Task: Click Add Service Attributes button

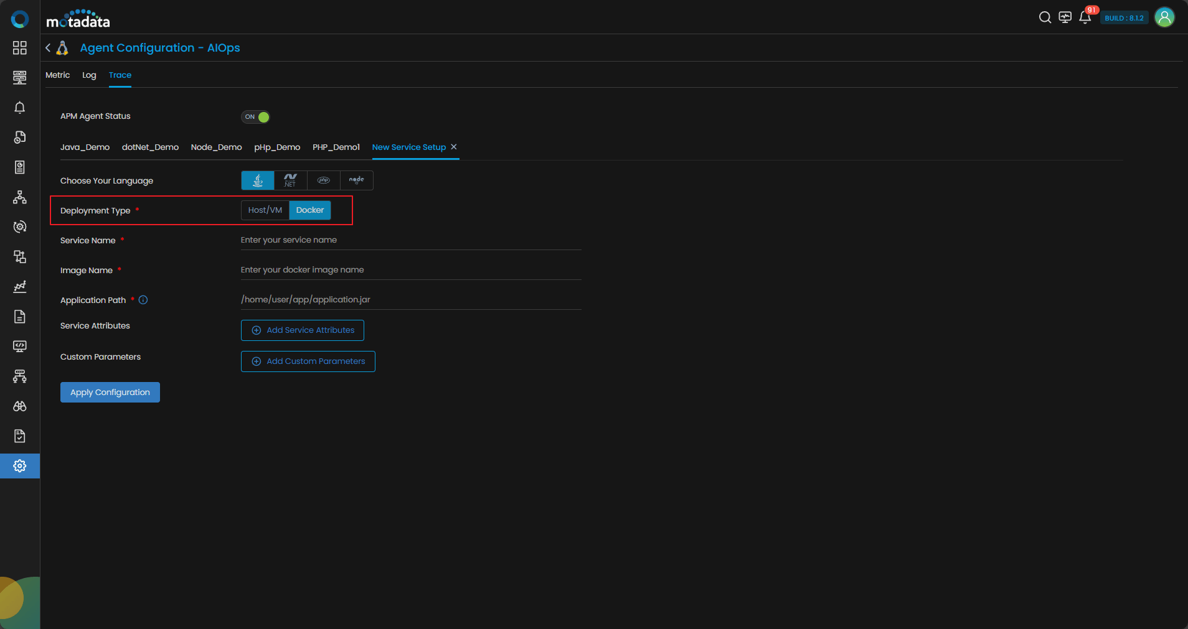Action: [x=303, y=330]
